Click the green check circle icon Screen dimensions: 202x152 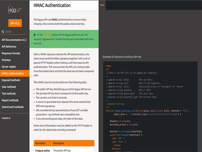pos(34,35)
